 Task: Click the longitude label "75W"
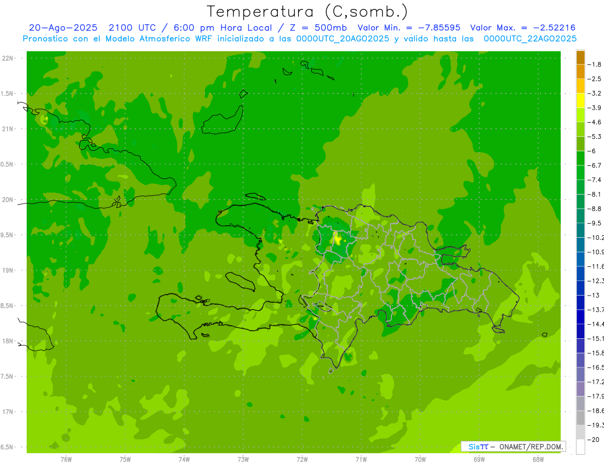click(x=125, y=459)
